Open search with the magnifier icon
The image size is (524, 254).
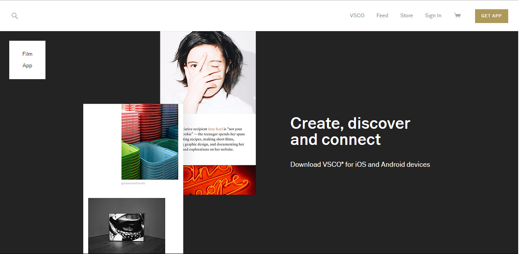(x=15, y=16)
